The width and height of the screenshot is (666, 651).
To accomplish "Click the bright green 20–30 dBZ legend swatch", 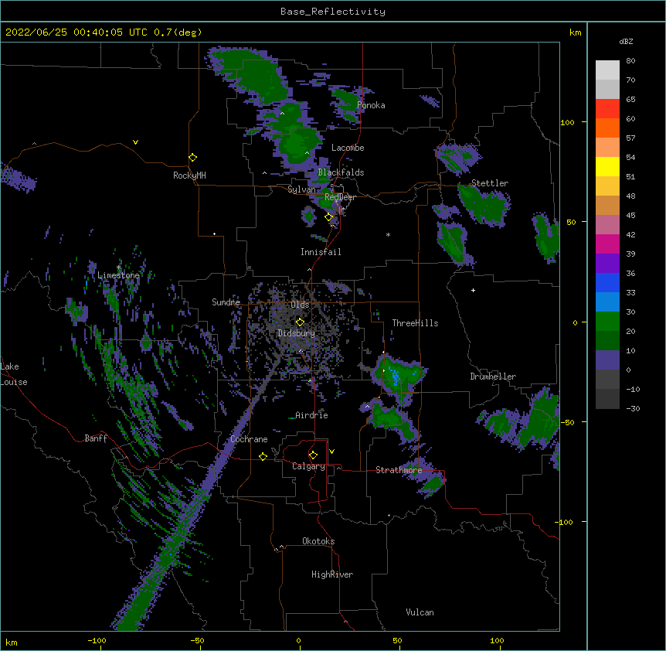I will [607, 322].
